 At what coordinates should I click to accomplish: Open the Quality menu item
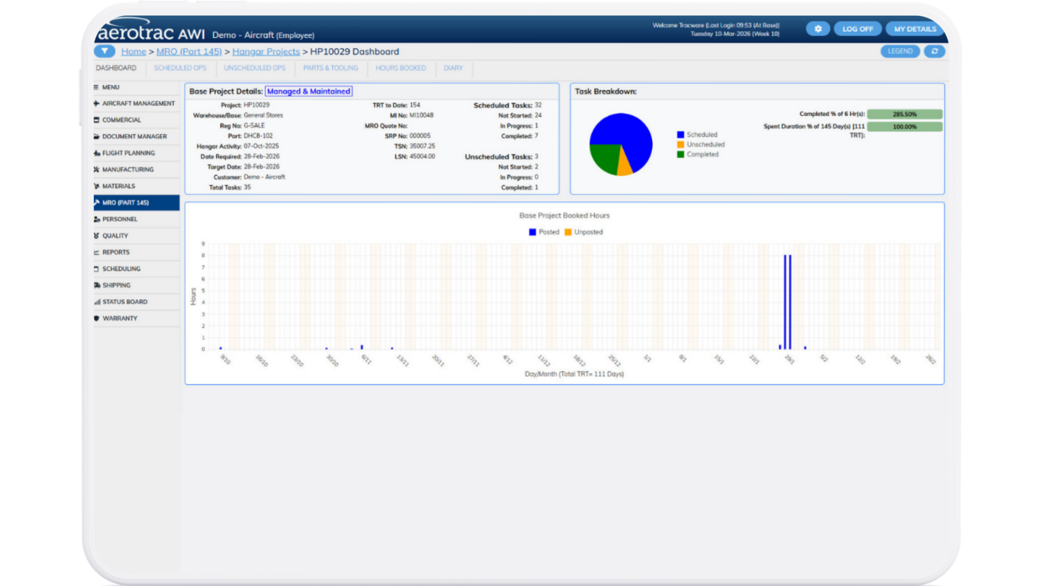coord(137,235)
